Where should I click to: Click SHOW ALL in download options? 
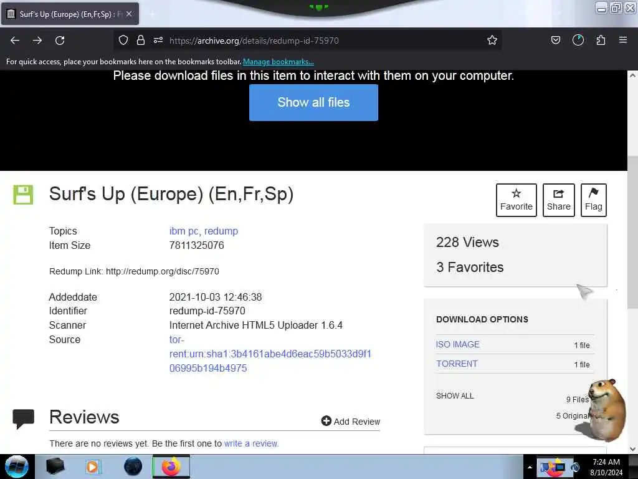point(455,396)
